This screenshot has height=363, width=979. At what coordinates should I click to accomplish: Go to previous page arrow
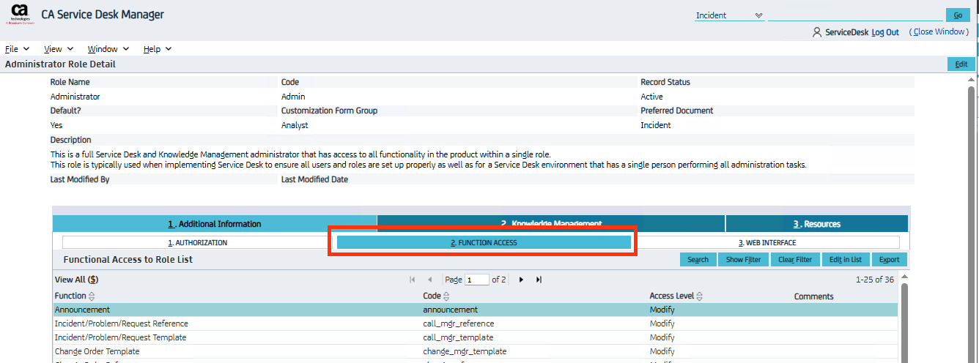pos(429,280)
